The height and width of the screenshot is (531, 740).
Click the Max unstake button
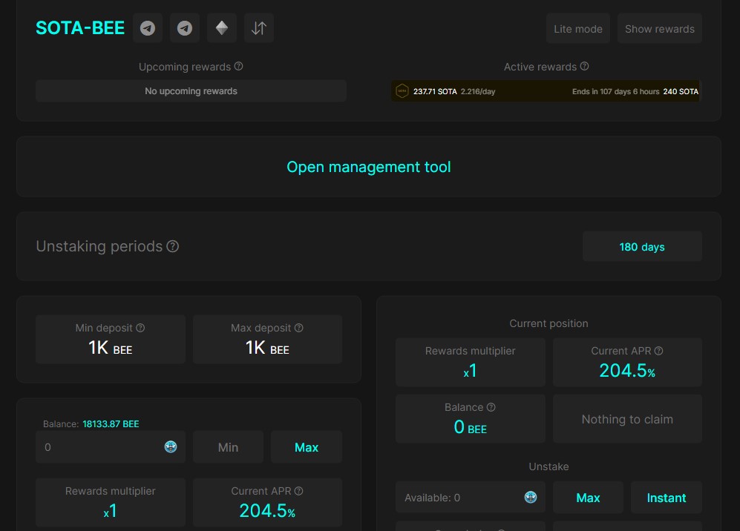pyautogui.click(x=588, y=498)
